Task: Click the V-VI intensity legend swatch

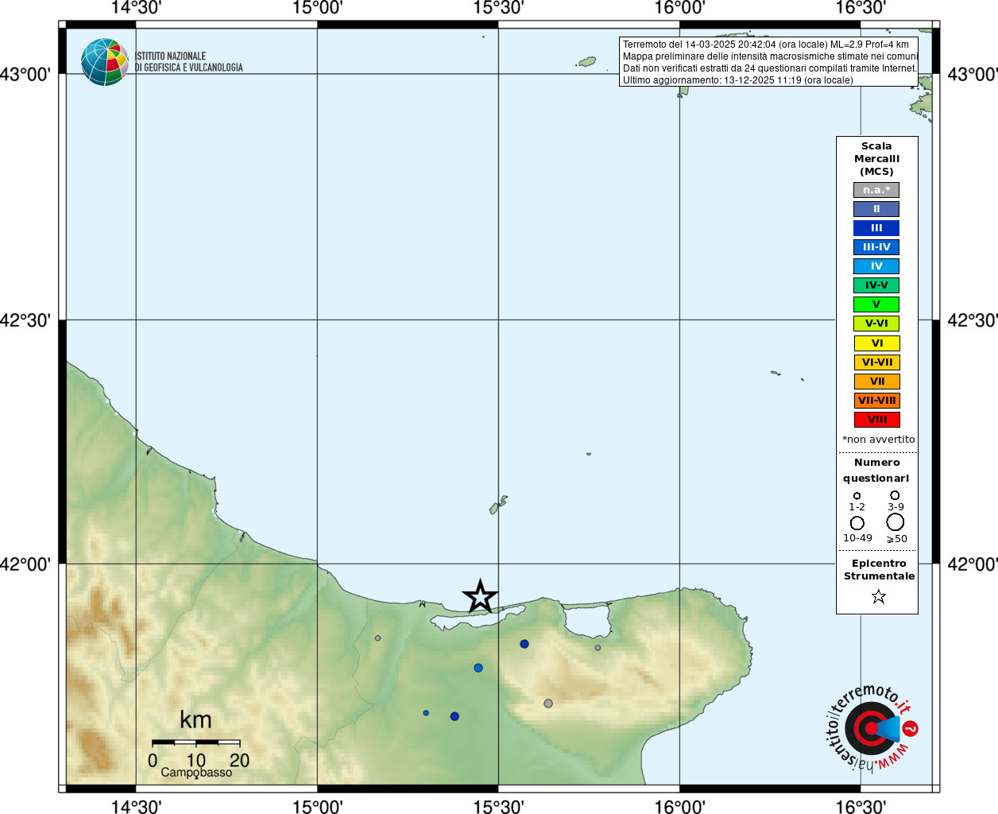Action: click(x=876, y=324)
